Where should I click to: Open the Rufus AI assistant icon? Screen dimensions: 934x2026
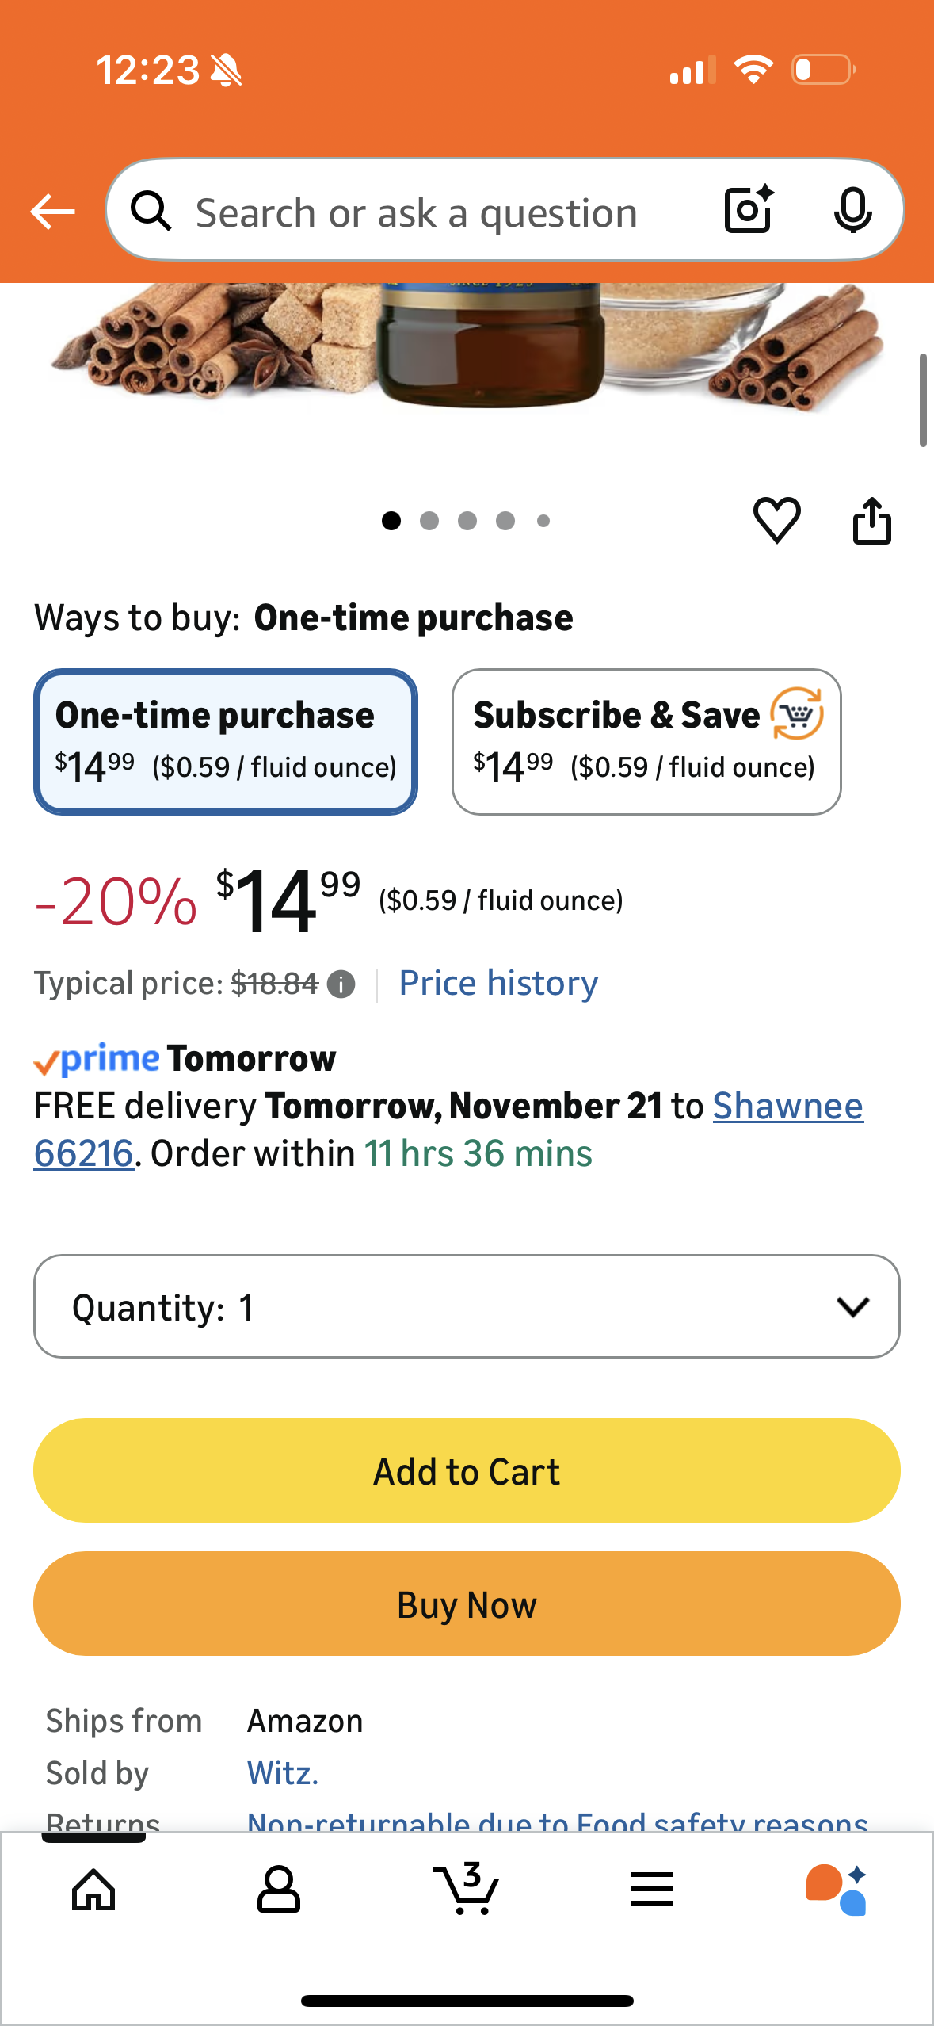tap(837, 1889)
